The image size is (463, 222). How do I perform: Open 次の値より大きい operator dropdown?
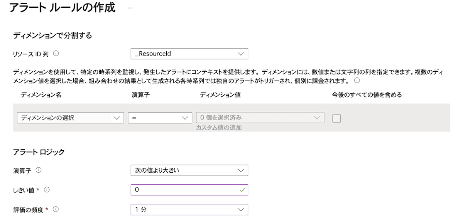189,170
